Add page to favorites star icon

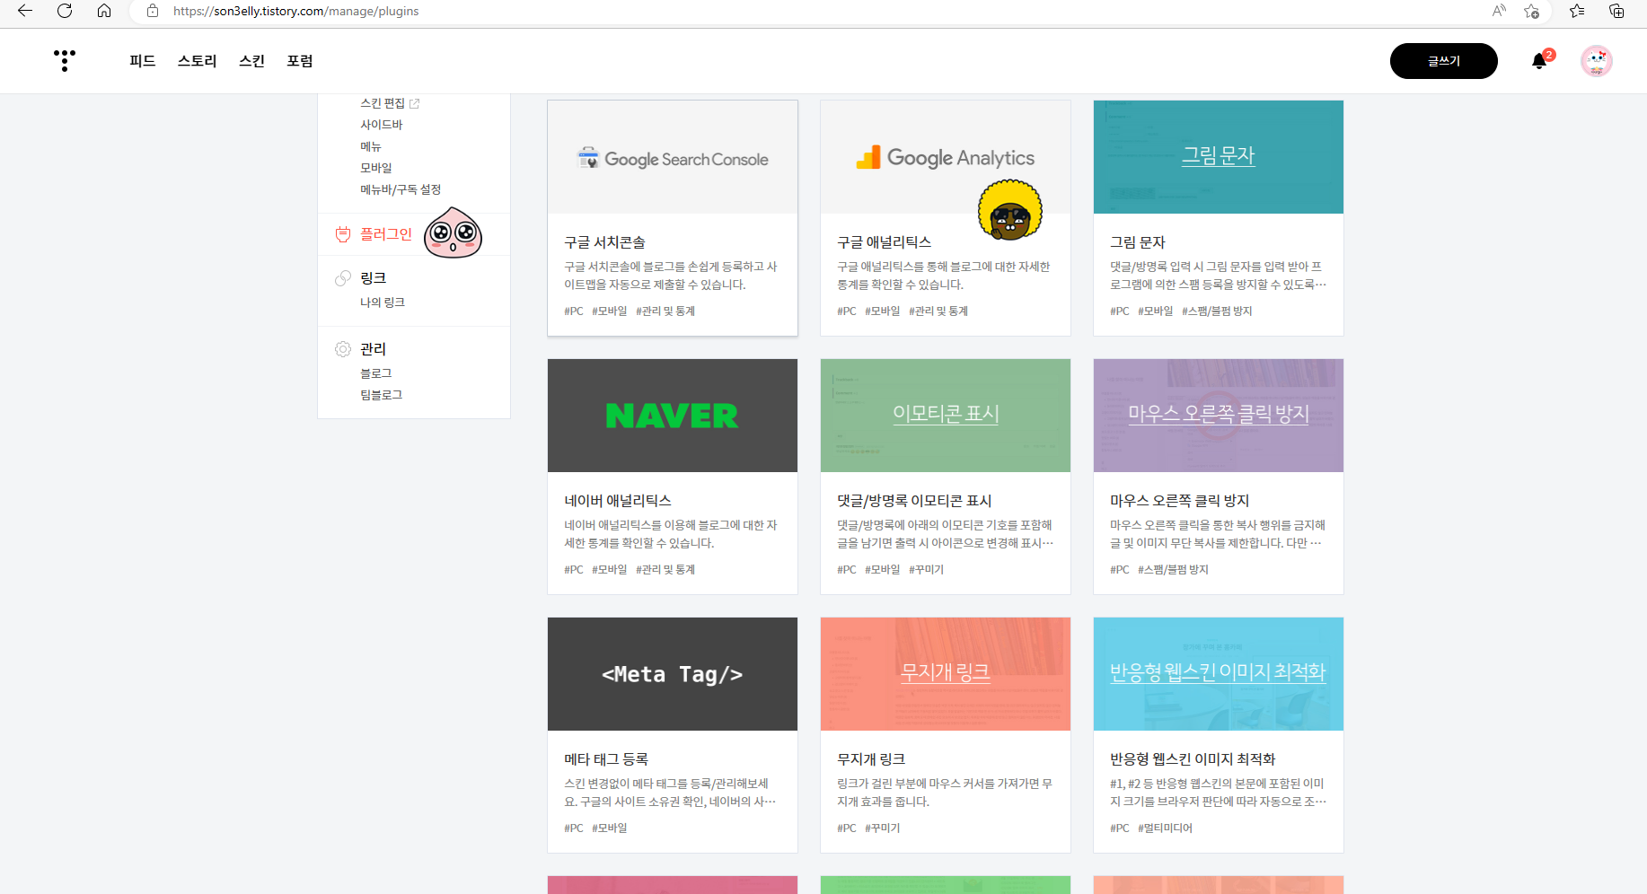click(x=1531, y=11)
